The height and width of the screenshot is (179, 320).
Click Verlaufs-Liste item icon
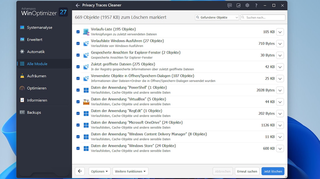86,32
